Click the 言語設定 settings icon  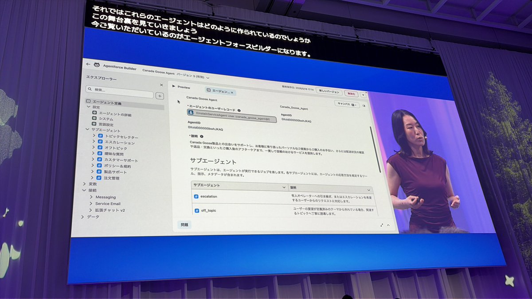point(94,124)
